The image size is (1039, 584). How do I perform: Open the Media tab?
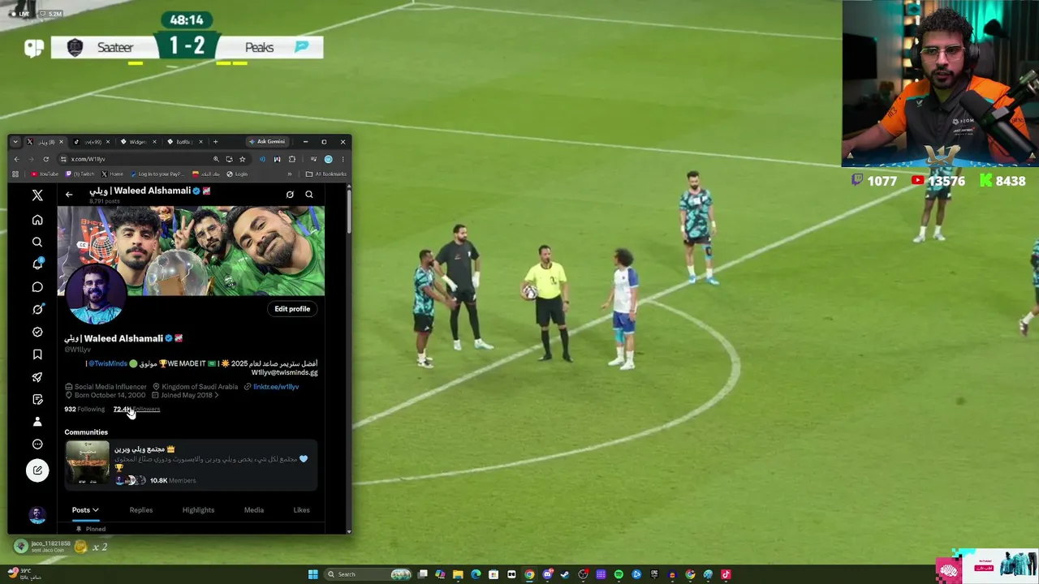click(x=254, y=510)
